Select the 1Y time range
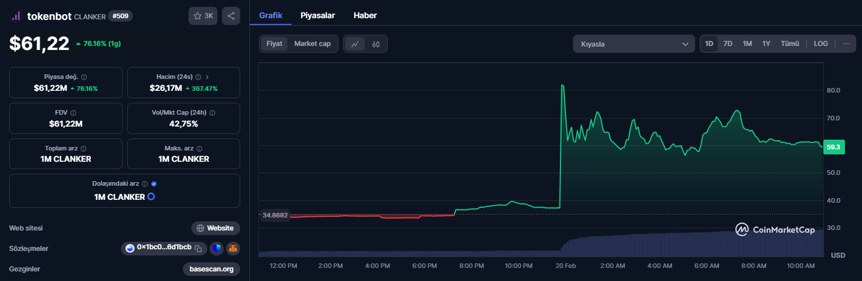This screenshot has height=281, width=862. pos(766,44)
